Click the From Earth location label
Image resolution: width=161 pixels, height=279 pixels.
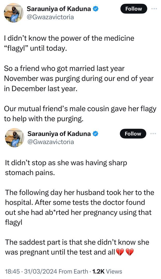click(73, 271)
